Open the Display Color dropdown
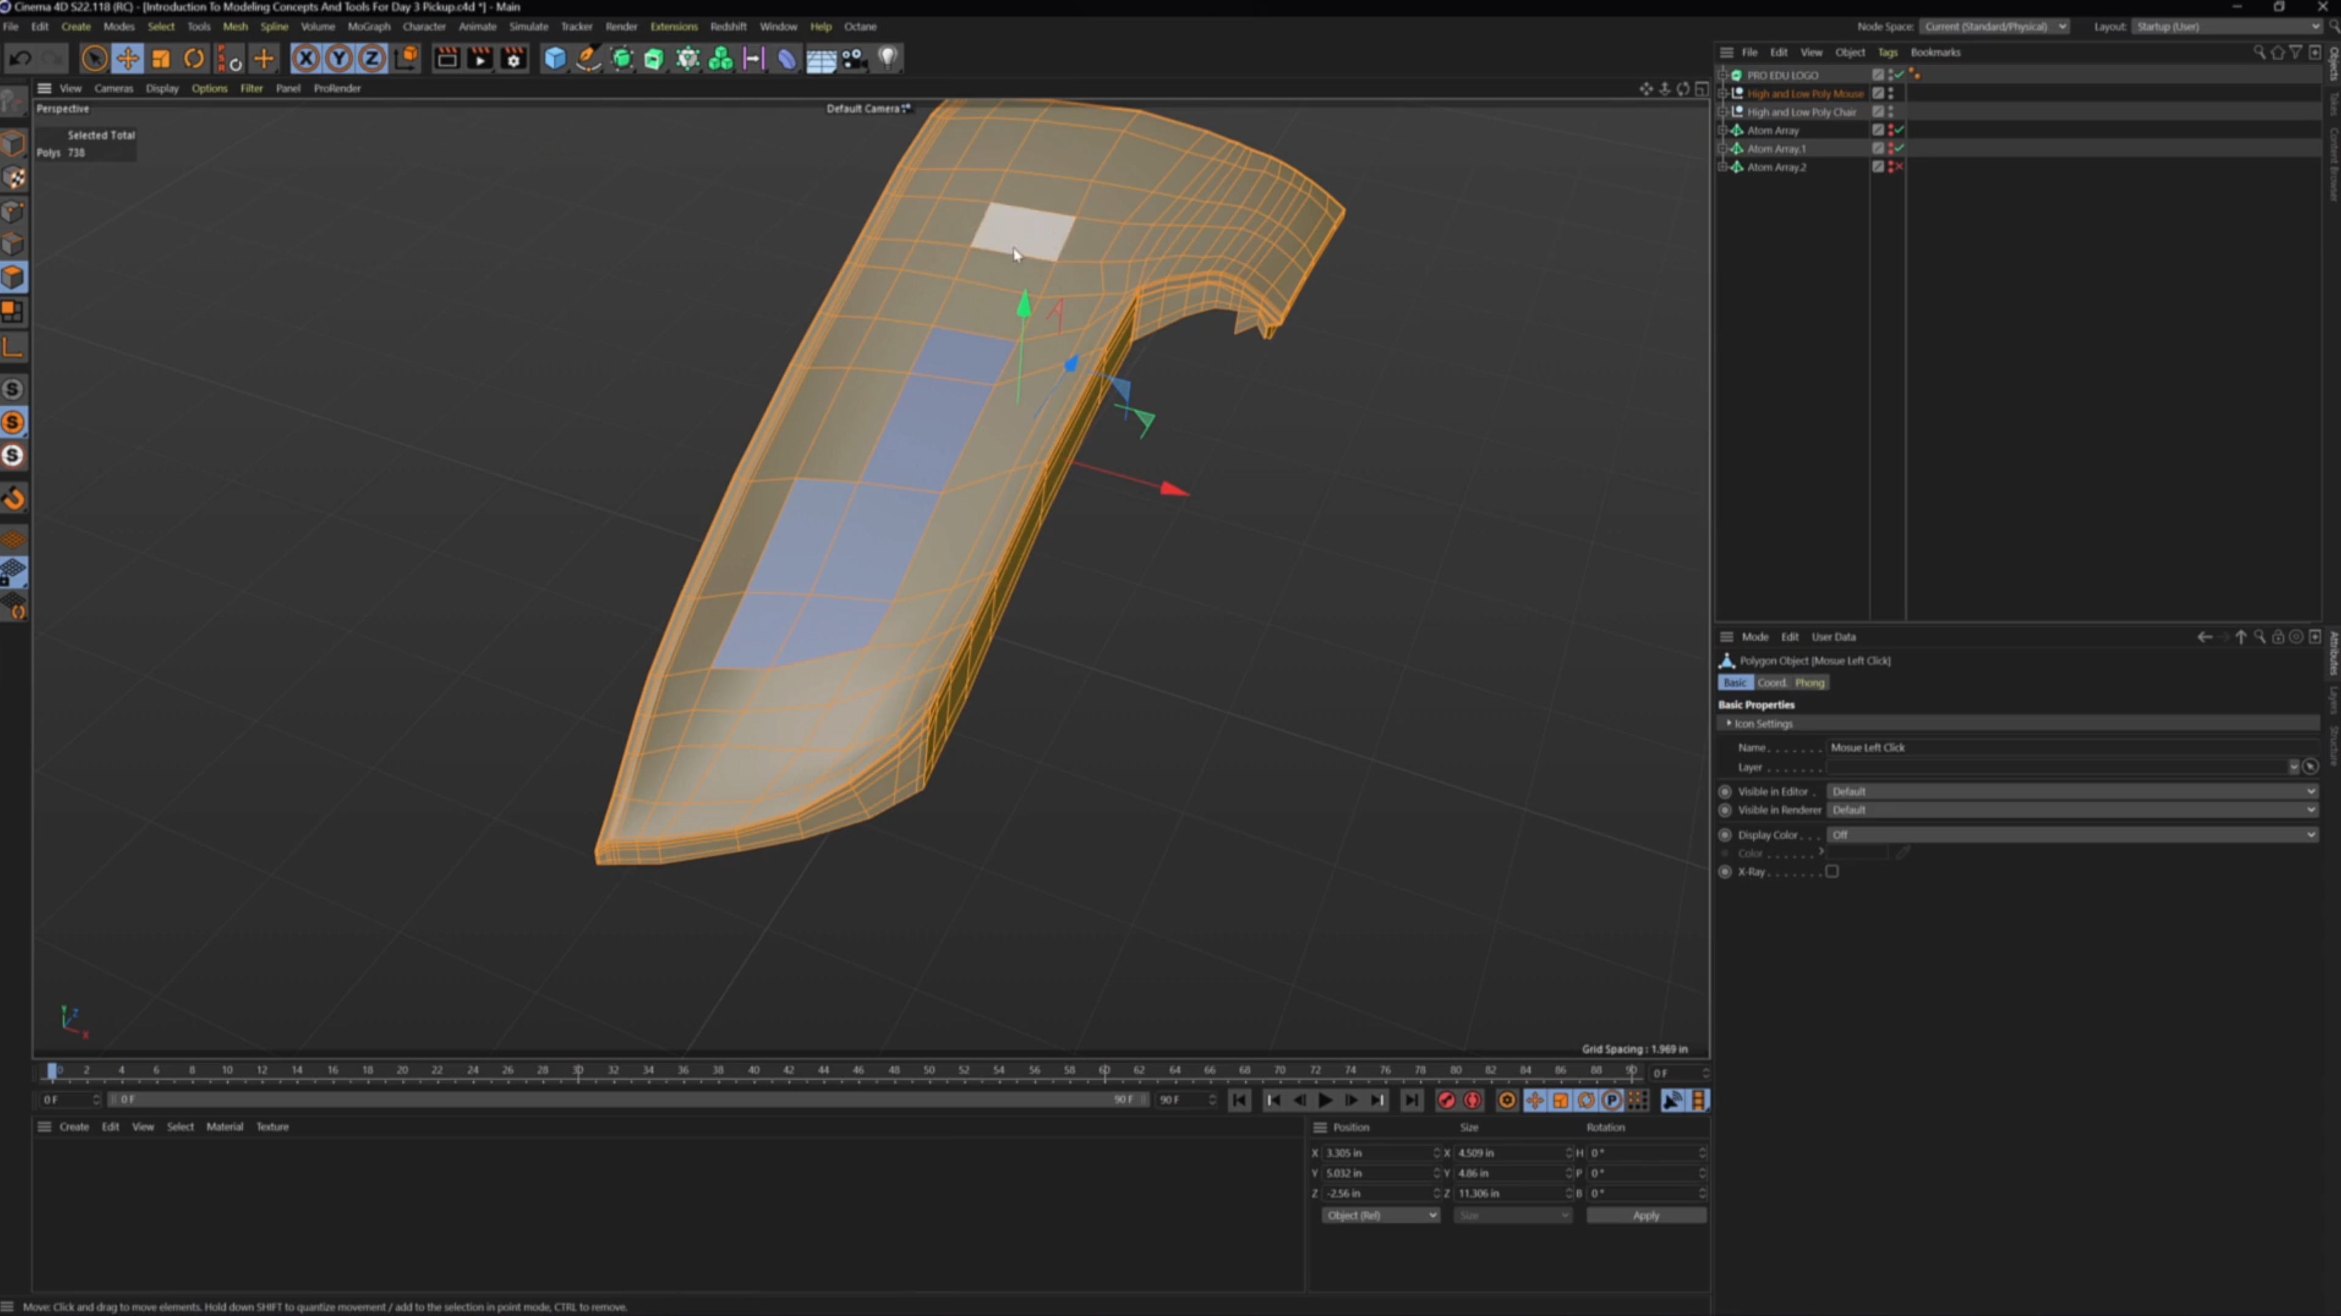The image size is (2341, 1316). (x=2072, y=835)
